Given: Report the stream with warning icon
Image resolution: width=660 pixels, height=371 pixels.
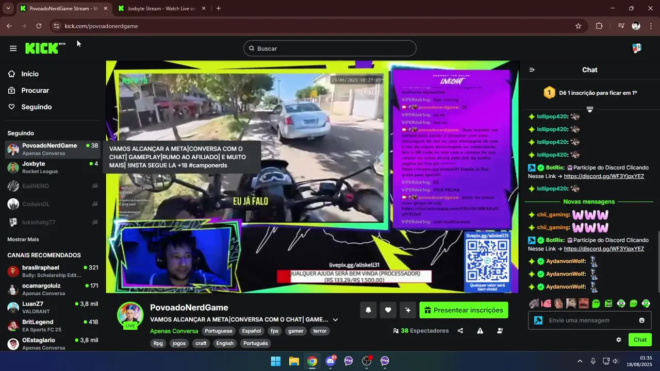Looking at the screenshot, I should click(480, 331).
